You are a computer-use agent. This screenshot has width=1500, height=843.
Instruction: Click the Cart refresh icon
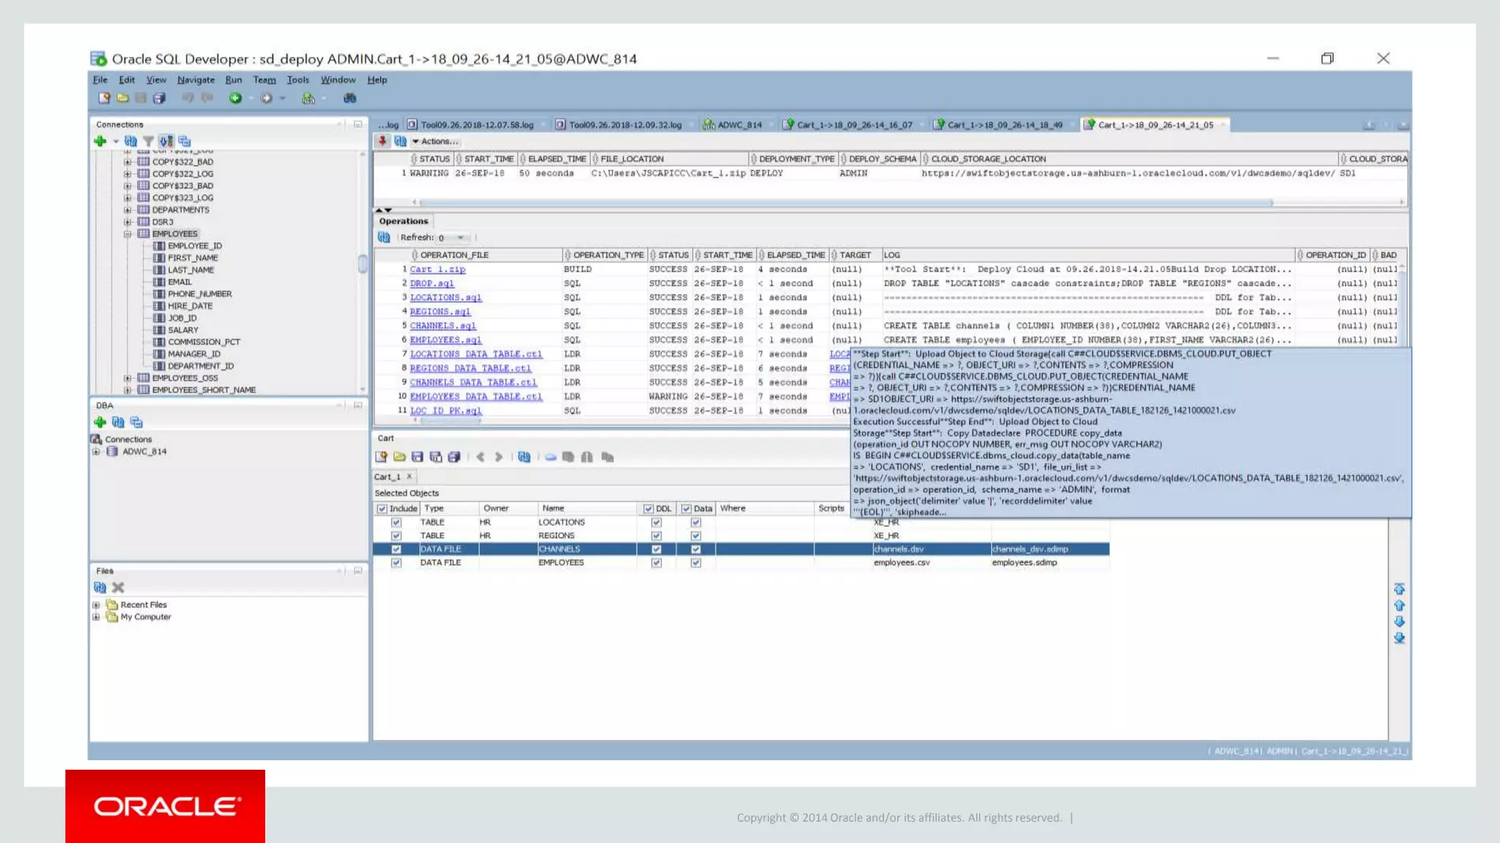tap(524, 457)
